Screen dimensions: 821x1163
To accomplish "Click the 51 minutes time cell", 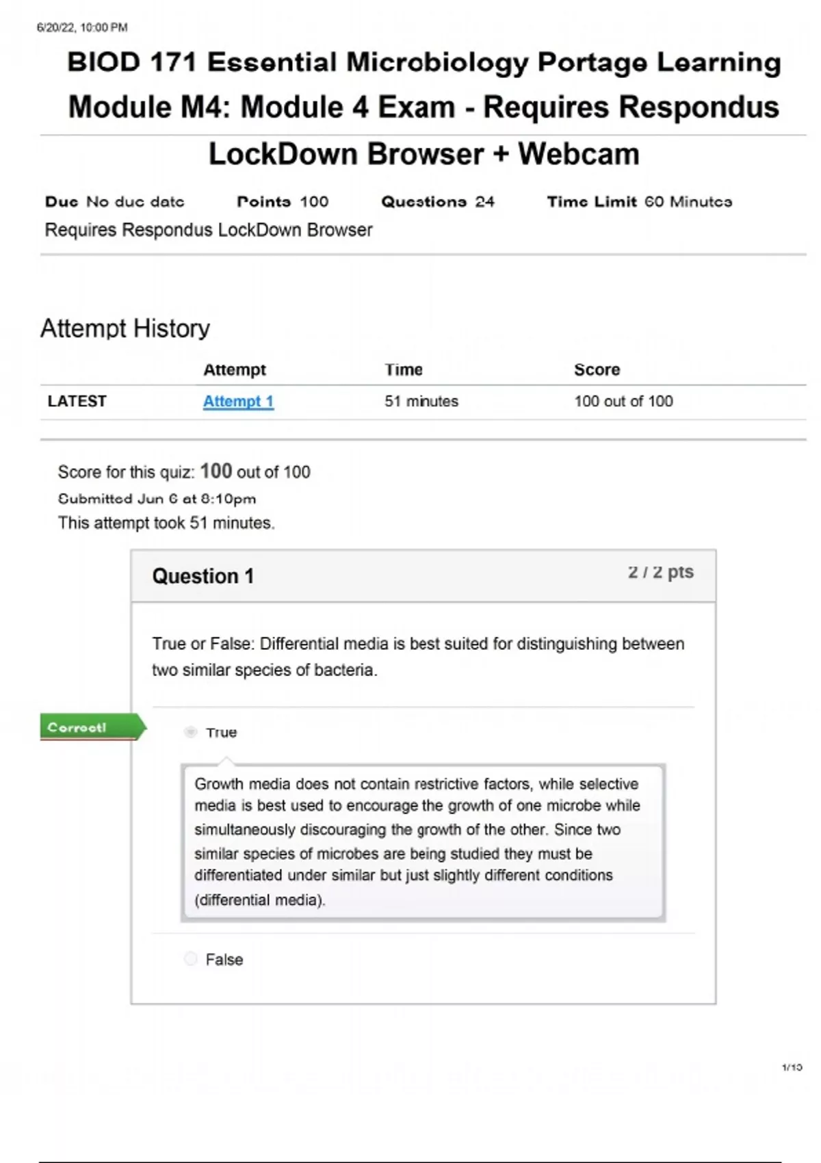I will pos(421,402).
